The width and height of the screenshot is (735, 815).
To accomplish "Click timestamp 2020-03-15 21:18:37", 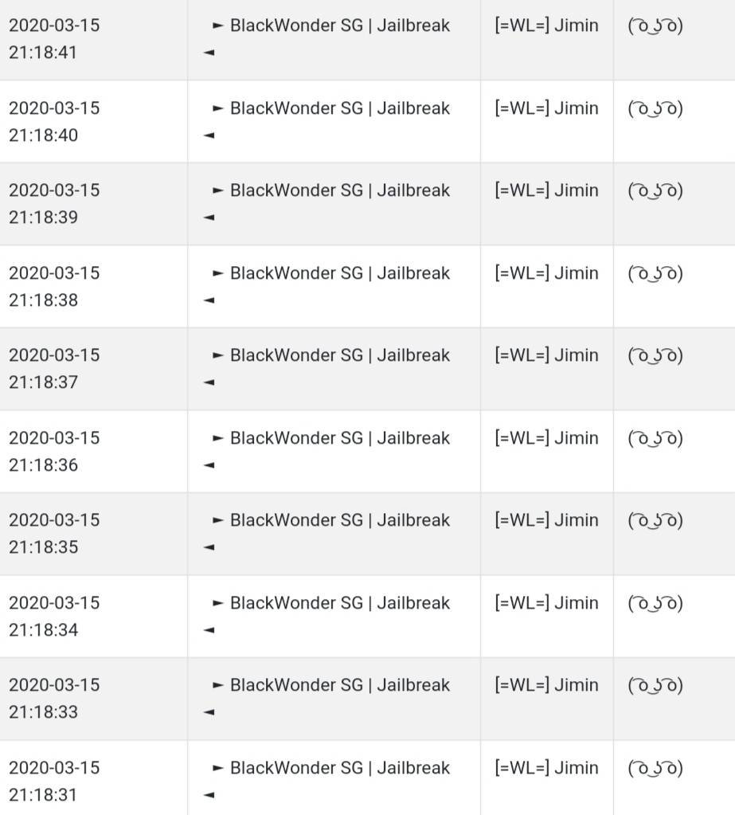I will [54, 369].
